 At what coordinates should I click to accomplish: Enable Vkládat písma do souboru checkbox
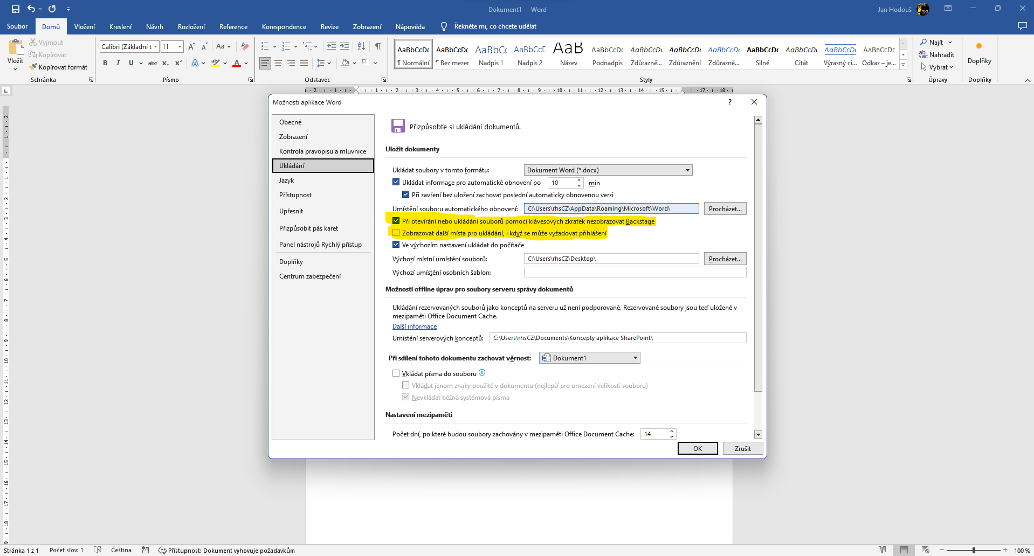click(x=396, y=373)
